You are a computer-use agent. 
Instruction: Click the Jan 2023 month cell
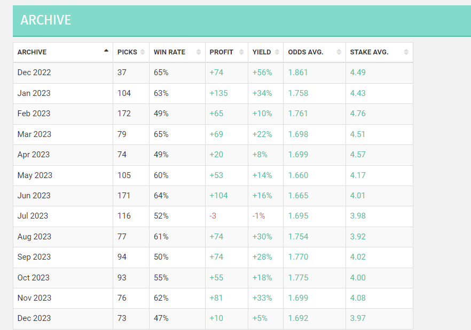34,93
